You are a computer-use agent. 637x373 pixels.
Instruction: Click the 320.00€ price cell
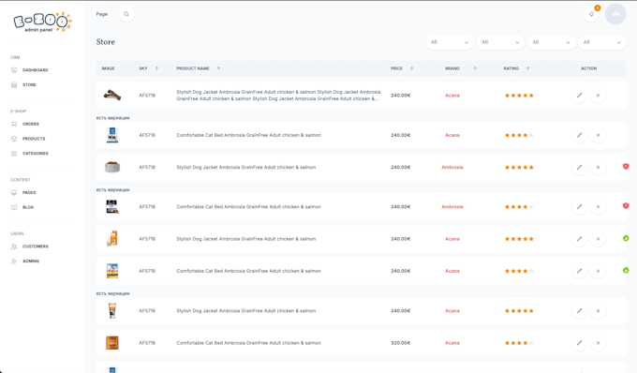[x=401, y=343]
